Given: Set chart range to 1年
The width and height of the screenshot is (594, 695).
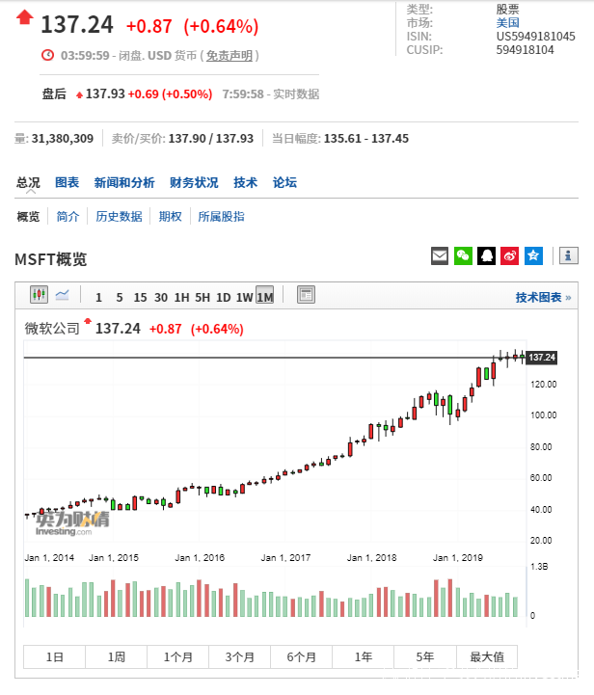Looking at the screenshot, I should click(363, 656).
